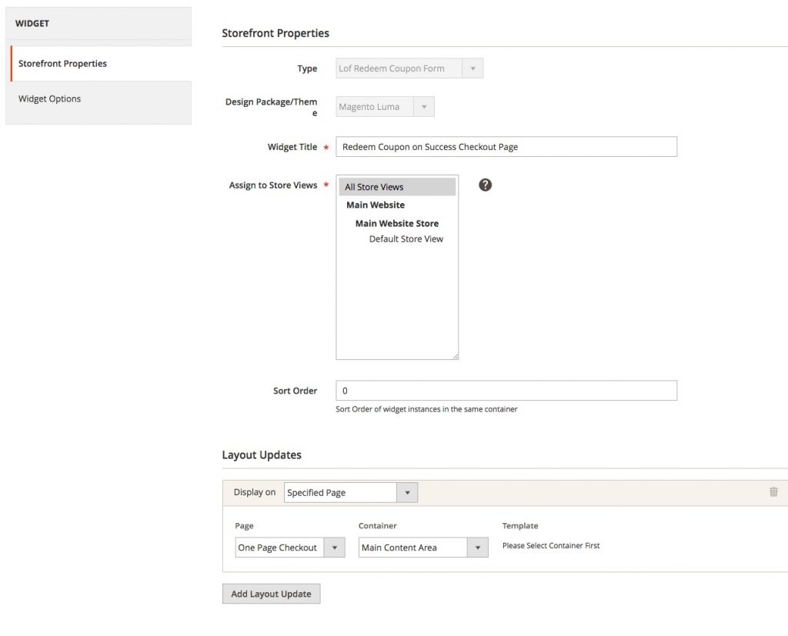Screen dimensions: 788x636
Task: Open the Storefront Properties tab
Action: tap(101, 63)
